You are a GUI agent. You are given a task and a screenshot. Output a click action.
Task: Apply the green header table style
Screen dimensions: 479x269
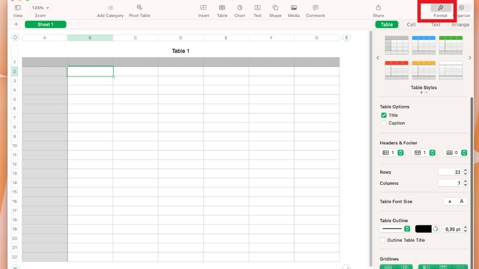point(451,45)
